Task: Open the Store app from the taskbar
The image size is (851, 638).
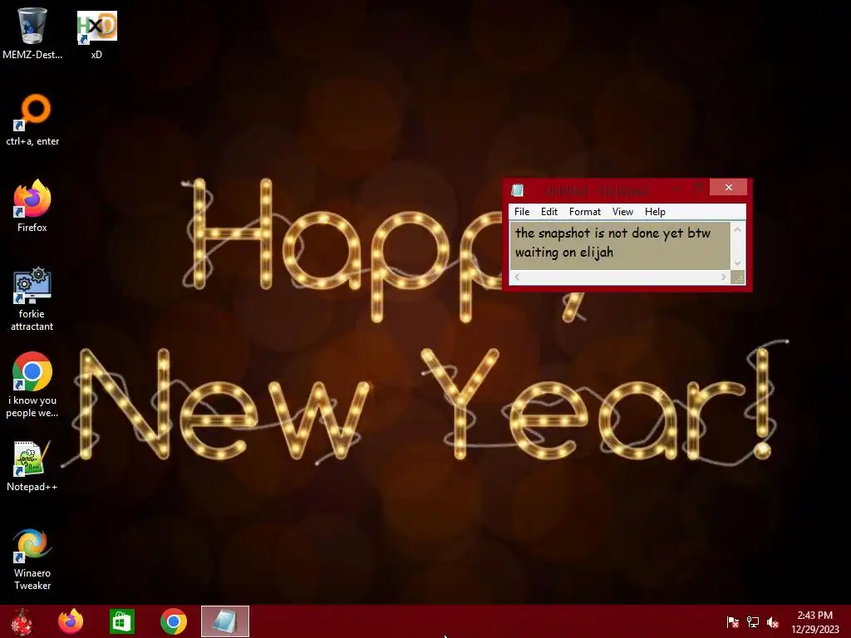Action: click(x=121, y=621)
